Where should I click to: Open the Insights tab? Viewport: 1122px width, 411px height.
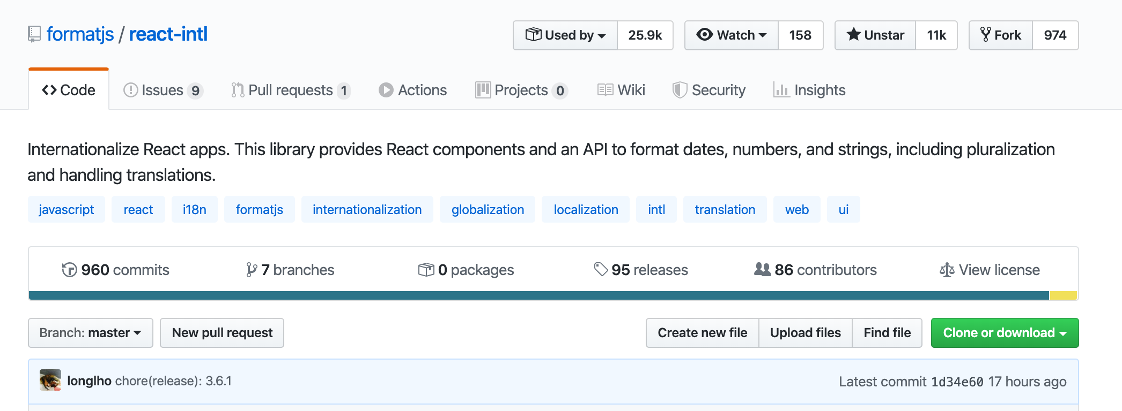point(809,90)
